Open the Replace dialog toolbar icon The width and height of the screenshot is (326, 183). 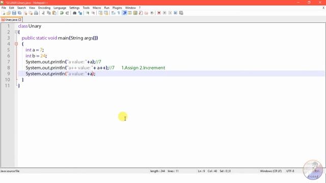(x=80, y=13)
